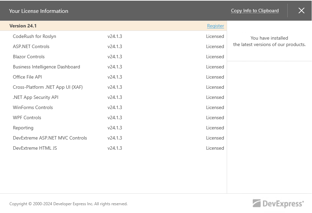Click the DevExpress logo
This screenshot has width=312, height=213.
[278, 204]
